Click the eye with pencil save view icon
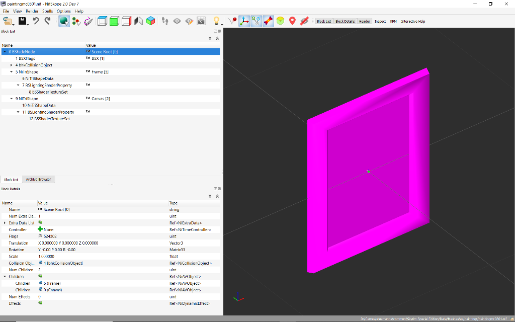Screen dimensions: 515x322 pyautogui.click(x=189, y=21)
